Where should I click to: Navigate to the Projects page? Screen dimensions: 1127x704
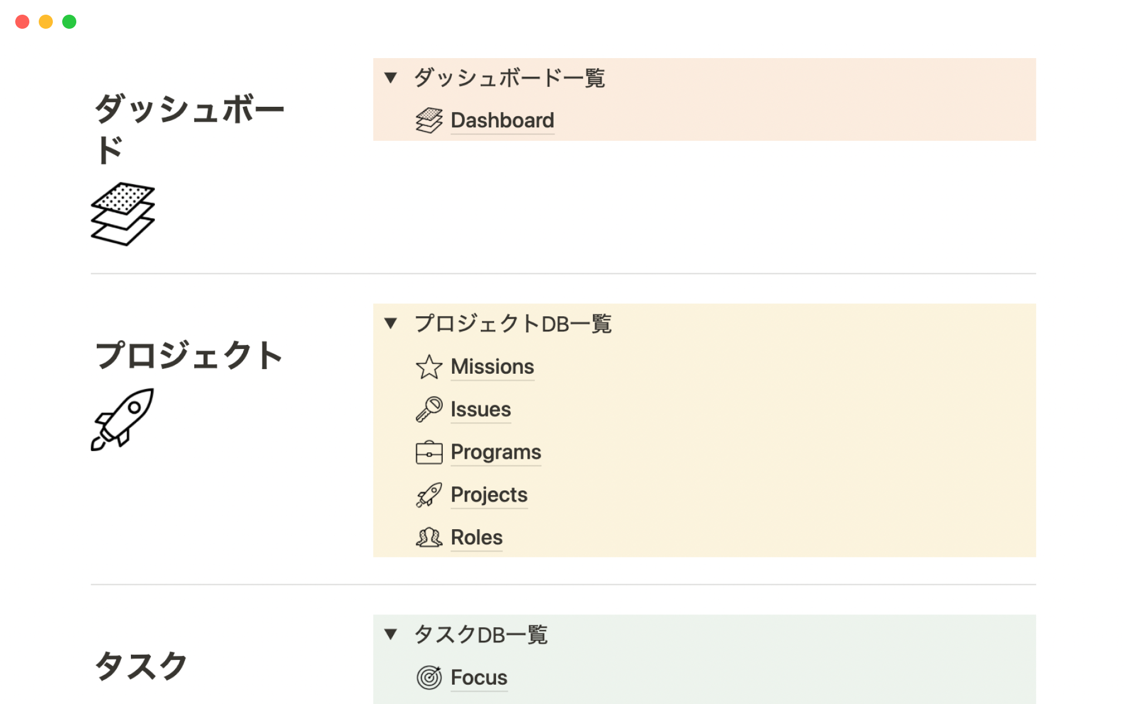point(488,495)
